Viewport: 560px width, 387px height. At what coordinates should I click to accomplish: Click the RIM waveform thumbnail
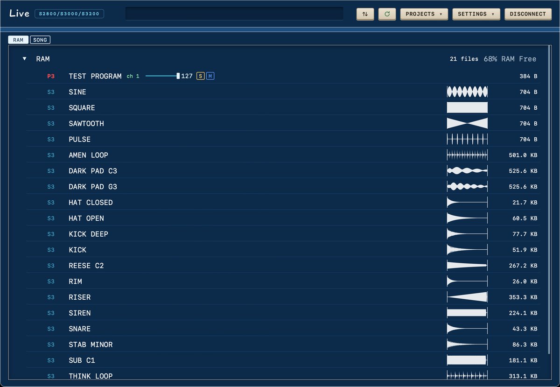click(467, 281)
